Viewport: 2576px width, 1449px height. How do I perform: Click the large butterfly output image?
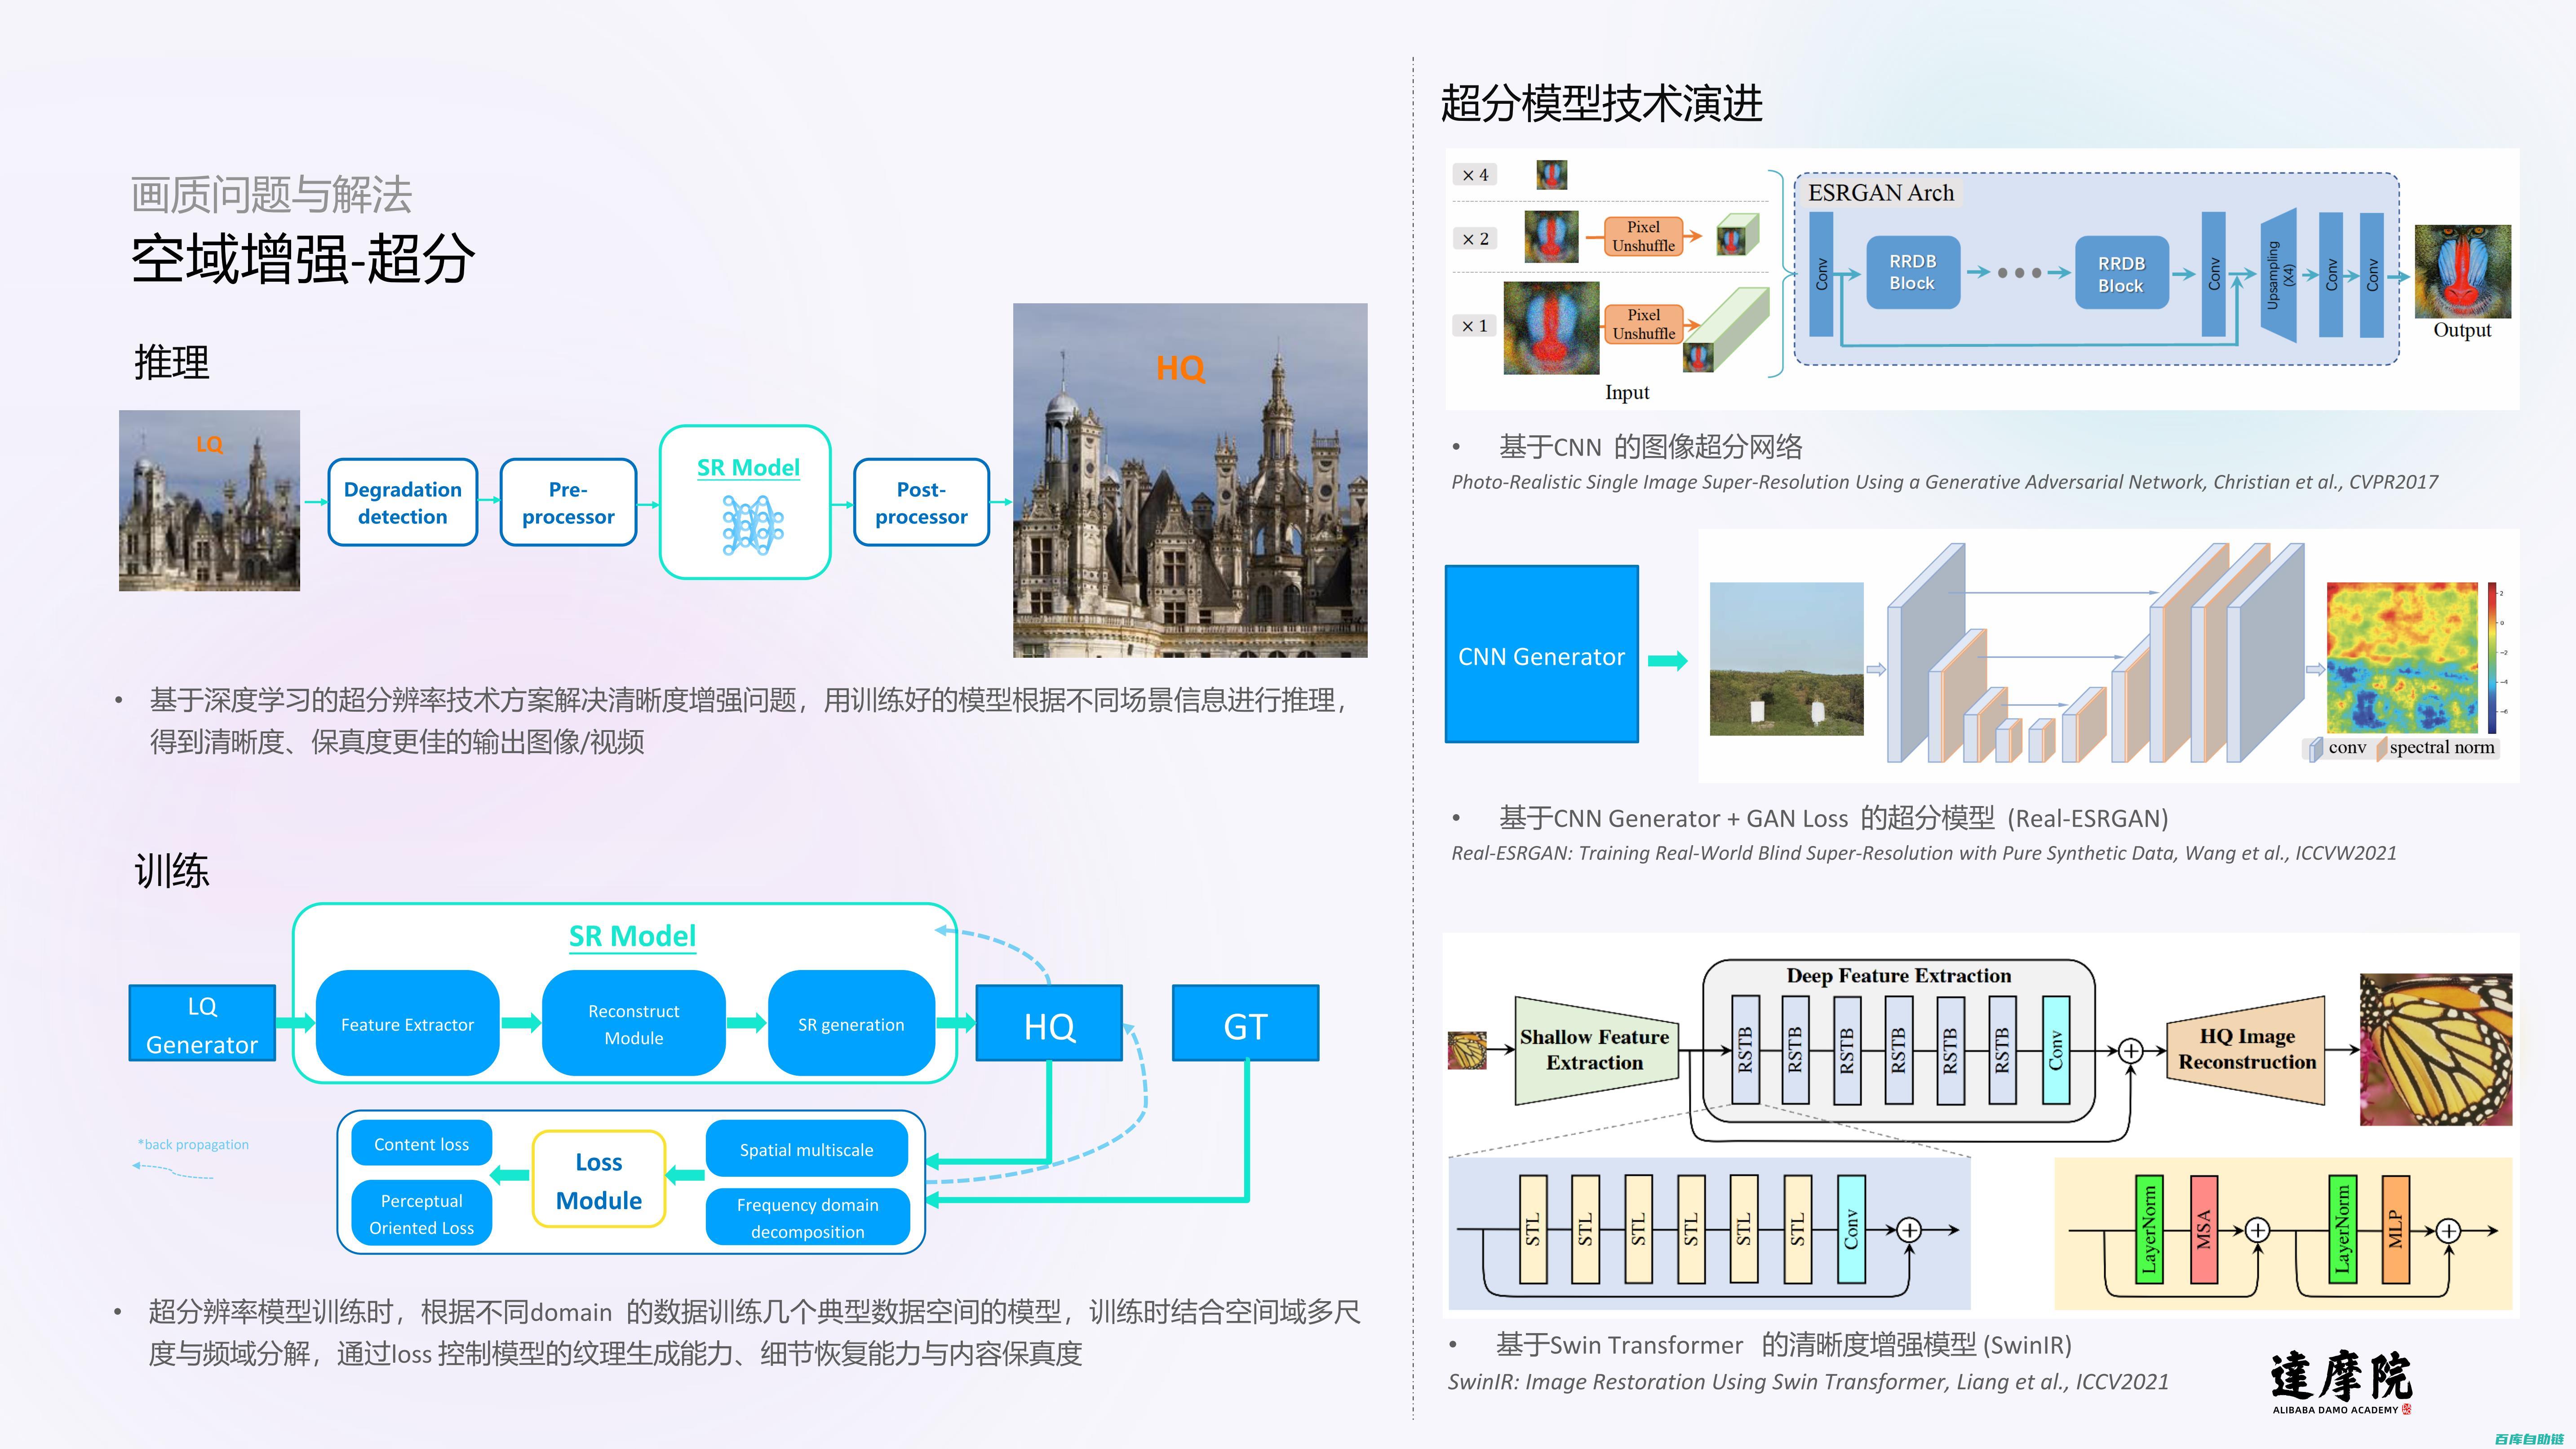2436,1050
